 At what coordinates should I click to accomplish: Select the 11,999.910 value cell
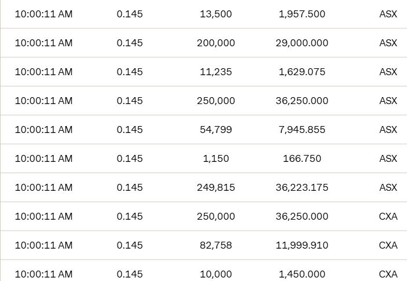[x=302, y=245]
